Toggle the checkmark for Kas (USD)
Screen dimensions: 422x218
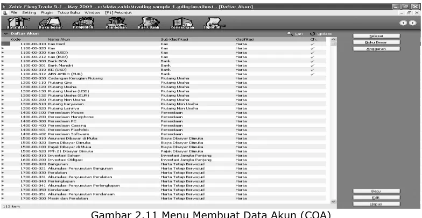tap(312, 53)
